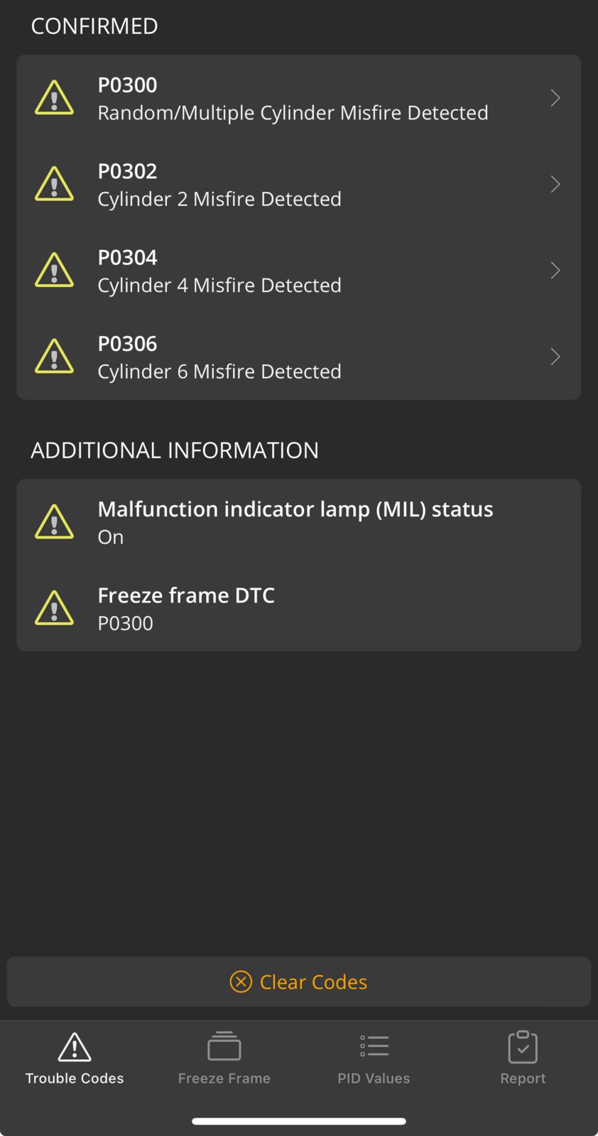Tap the MIL status warning icon

[54, 522]
